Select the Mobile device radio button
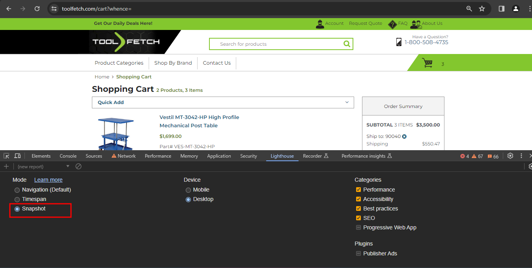This screenshot has height=268, width=532. point(188,190)
